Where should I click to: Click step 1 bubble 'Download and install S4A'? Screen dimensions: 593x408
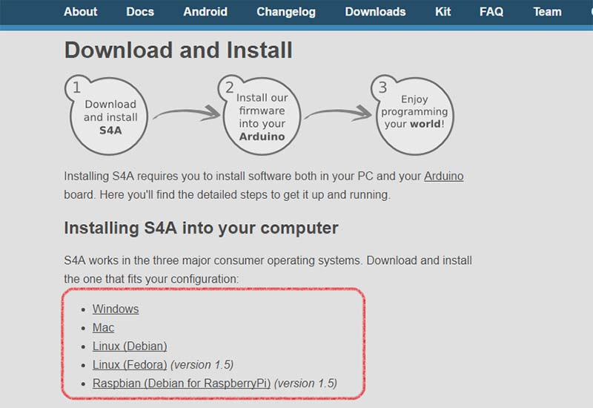click(x=107, y=115)
